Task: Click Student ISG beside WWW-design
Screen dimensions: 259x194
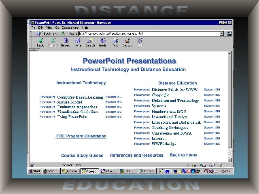Action: (x=212, y=144)
